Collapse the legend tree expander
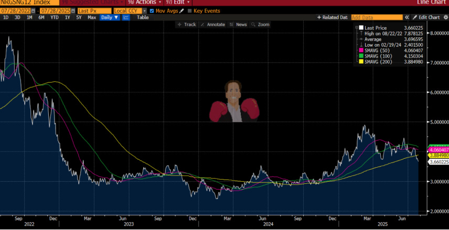This screenshot has height=230, width=449. (357, 28)
